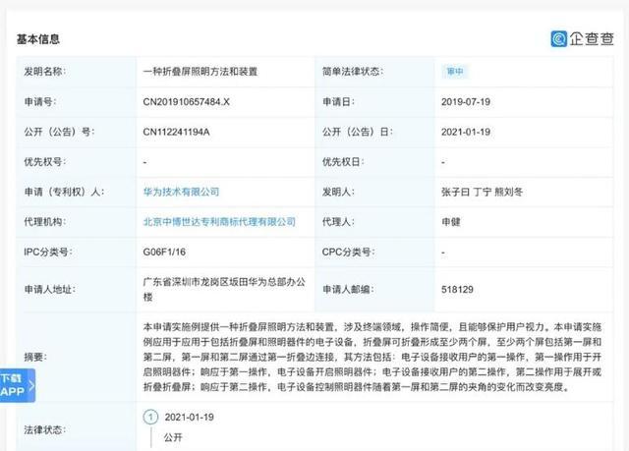Click the numbered 1 timeline marker
The image size is (629, 451).
pyautogui.click(x=150, y=418)
